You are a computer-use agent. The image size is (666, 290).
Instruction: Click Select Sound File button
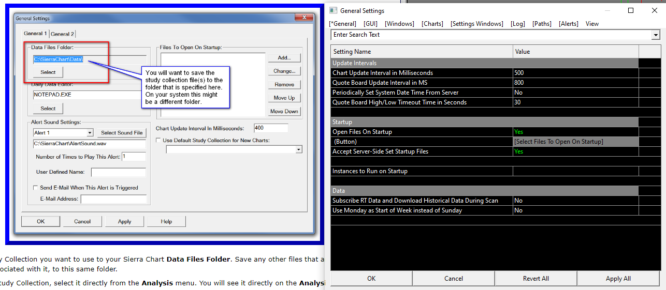pyautogui.click(x=122, y=133)
